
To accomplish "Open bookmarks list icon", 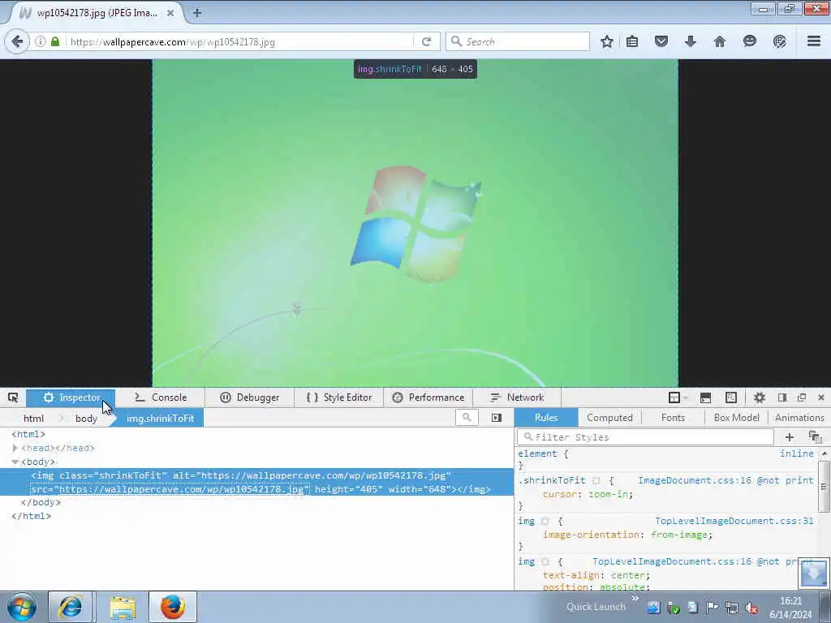I will click(x=632, y=41).
